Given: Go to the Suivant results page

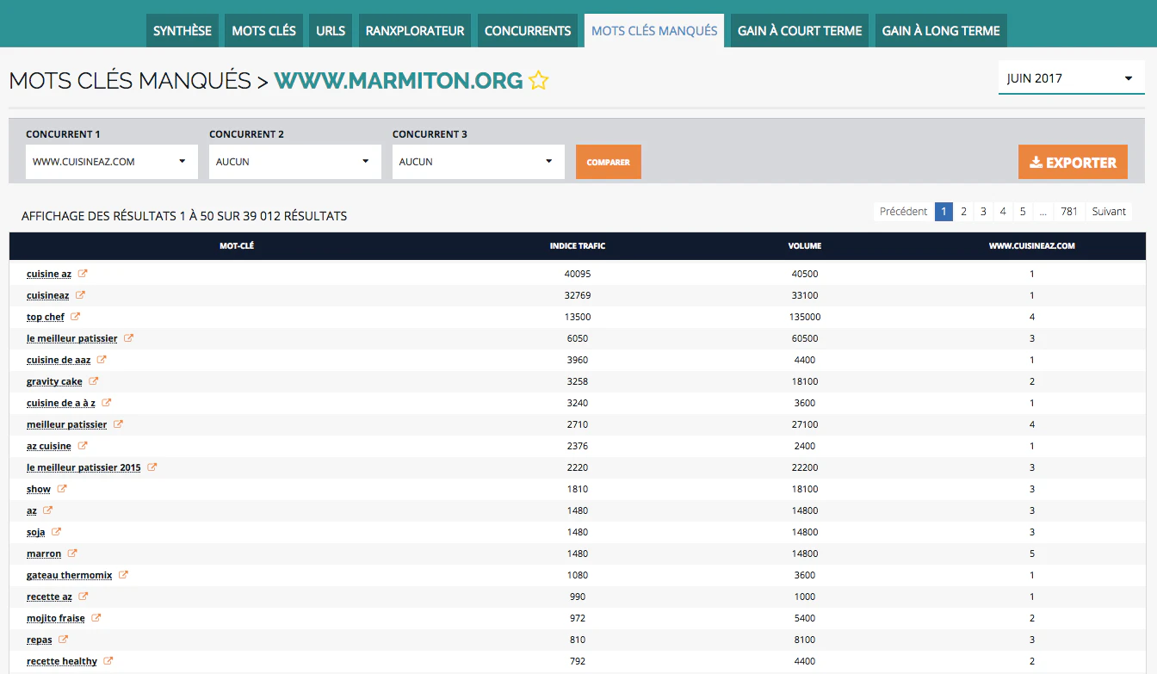Looking at the screenshot, I should coord(1109,212).
